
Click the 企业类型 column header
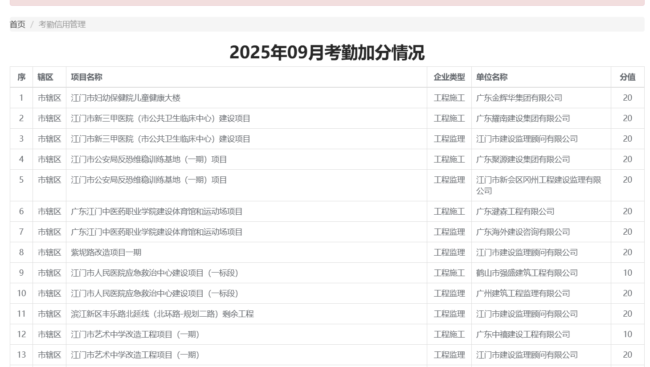(449, 77)
